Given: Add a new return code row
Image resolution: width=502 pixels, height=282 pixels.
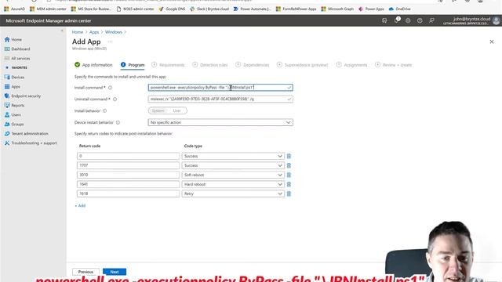Looking at the screenshot, I should pyautogui.click(x=80, y=205).
